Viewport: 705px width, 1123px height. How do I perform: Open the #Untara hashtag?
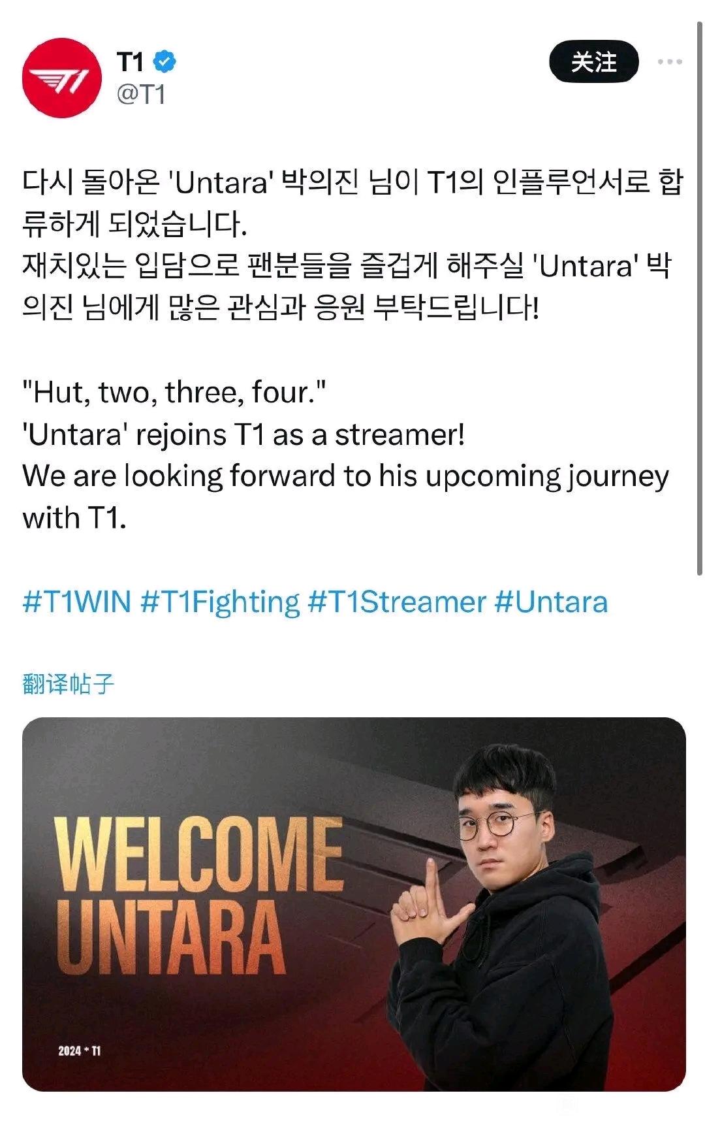click(551, 602)
